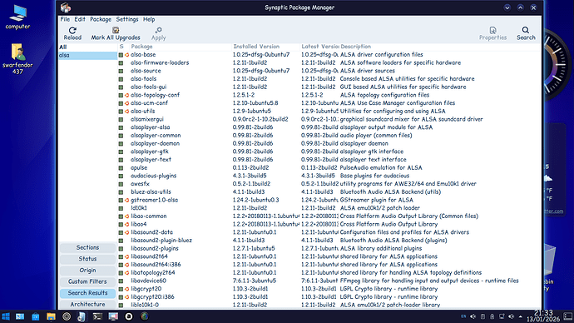Click the EN keyboard layout indicator
Viewport: 574px width, 323px height.
(x=463, y=316)
